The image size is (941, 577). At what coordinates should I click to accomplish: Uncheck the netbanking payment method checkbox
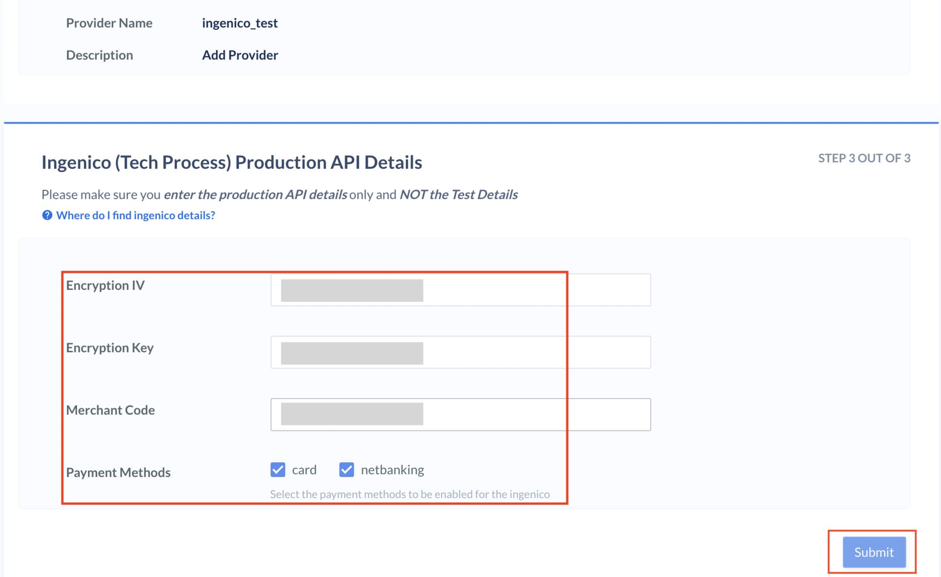pyautogui.click(x=347, y=470)
